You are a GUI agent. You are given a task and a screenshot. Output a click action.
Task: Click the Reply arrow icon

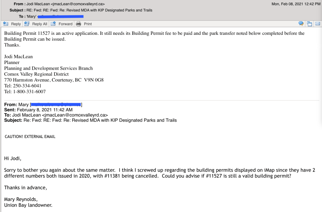[6, 24]
